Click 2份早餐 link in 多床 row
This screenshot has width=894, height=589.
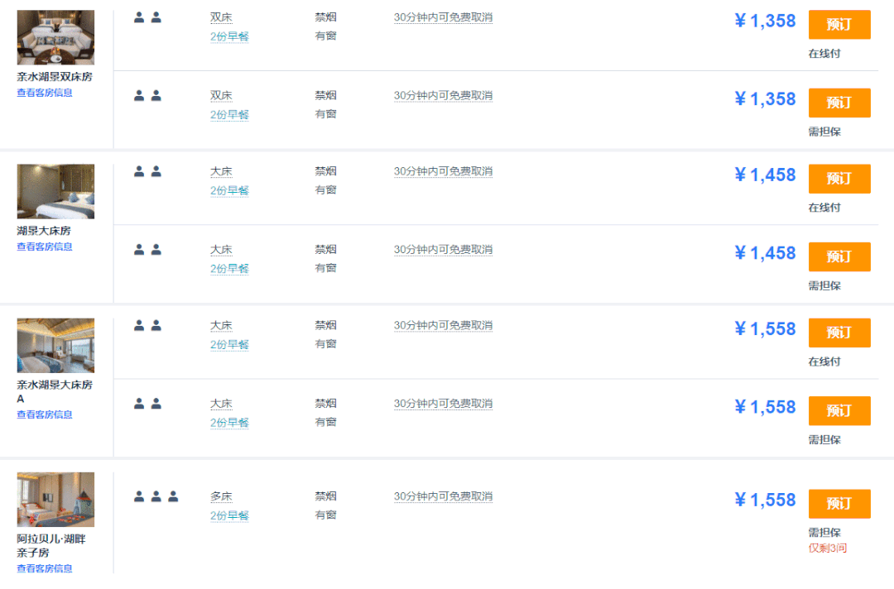click(x=229, y=515)
